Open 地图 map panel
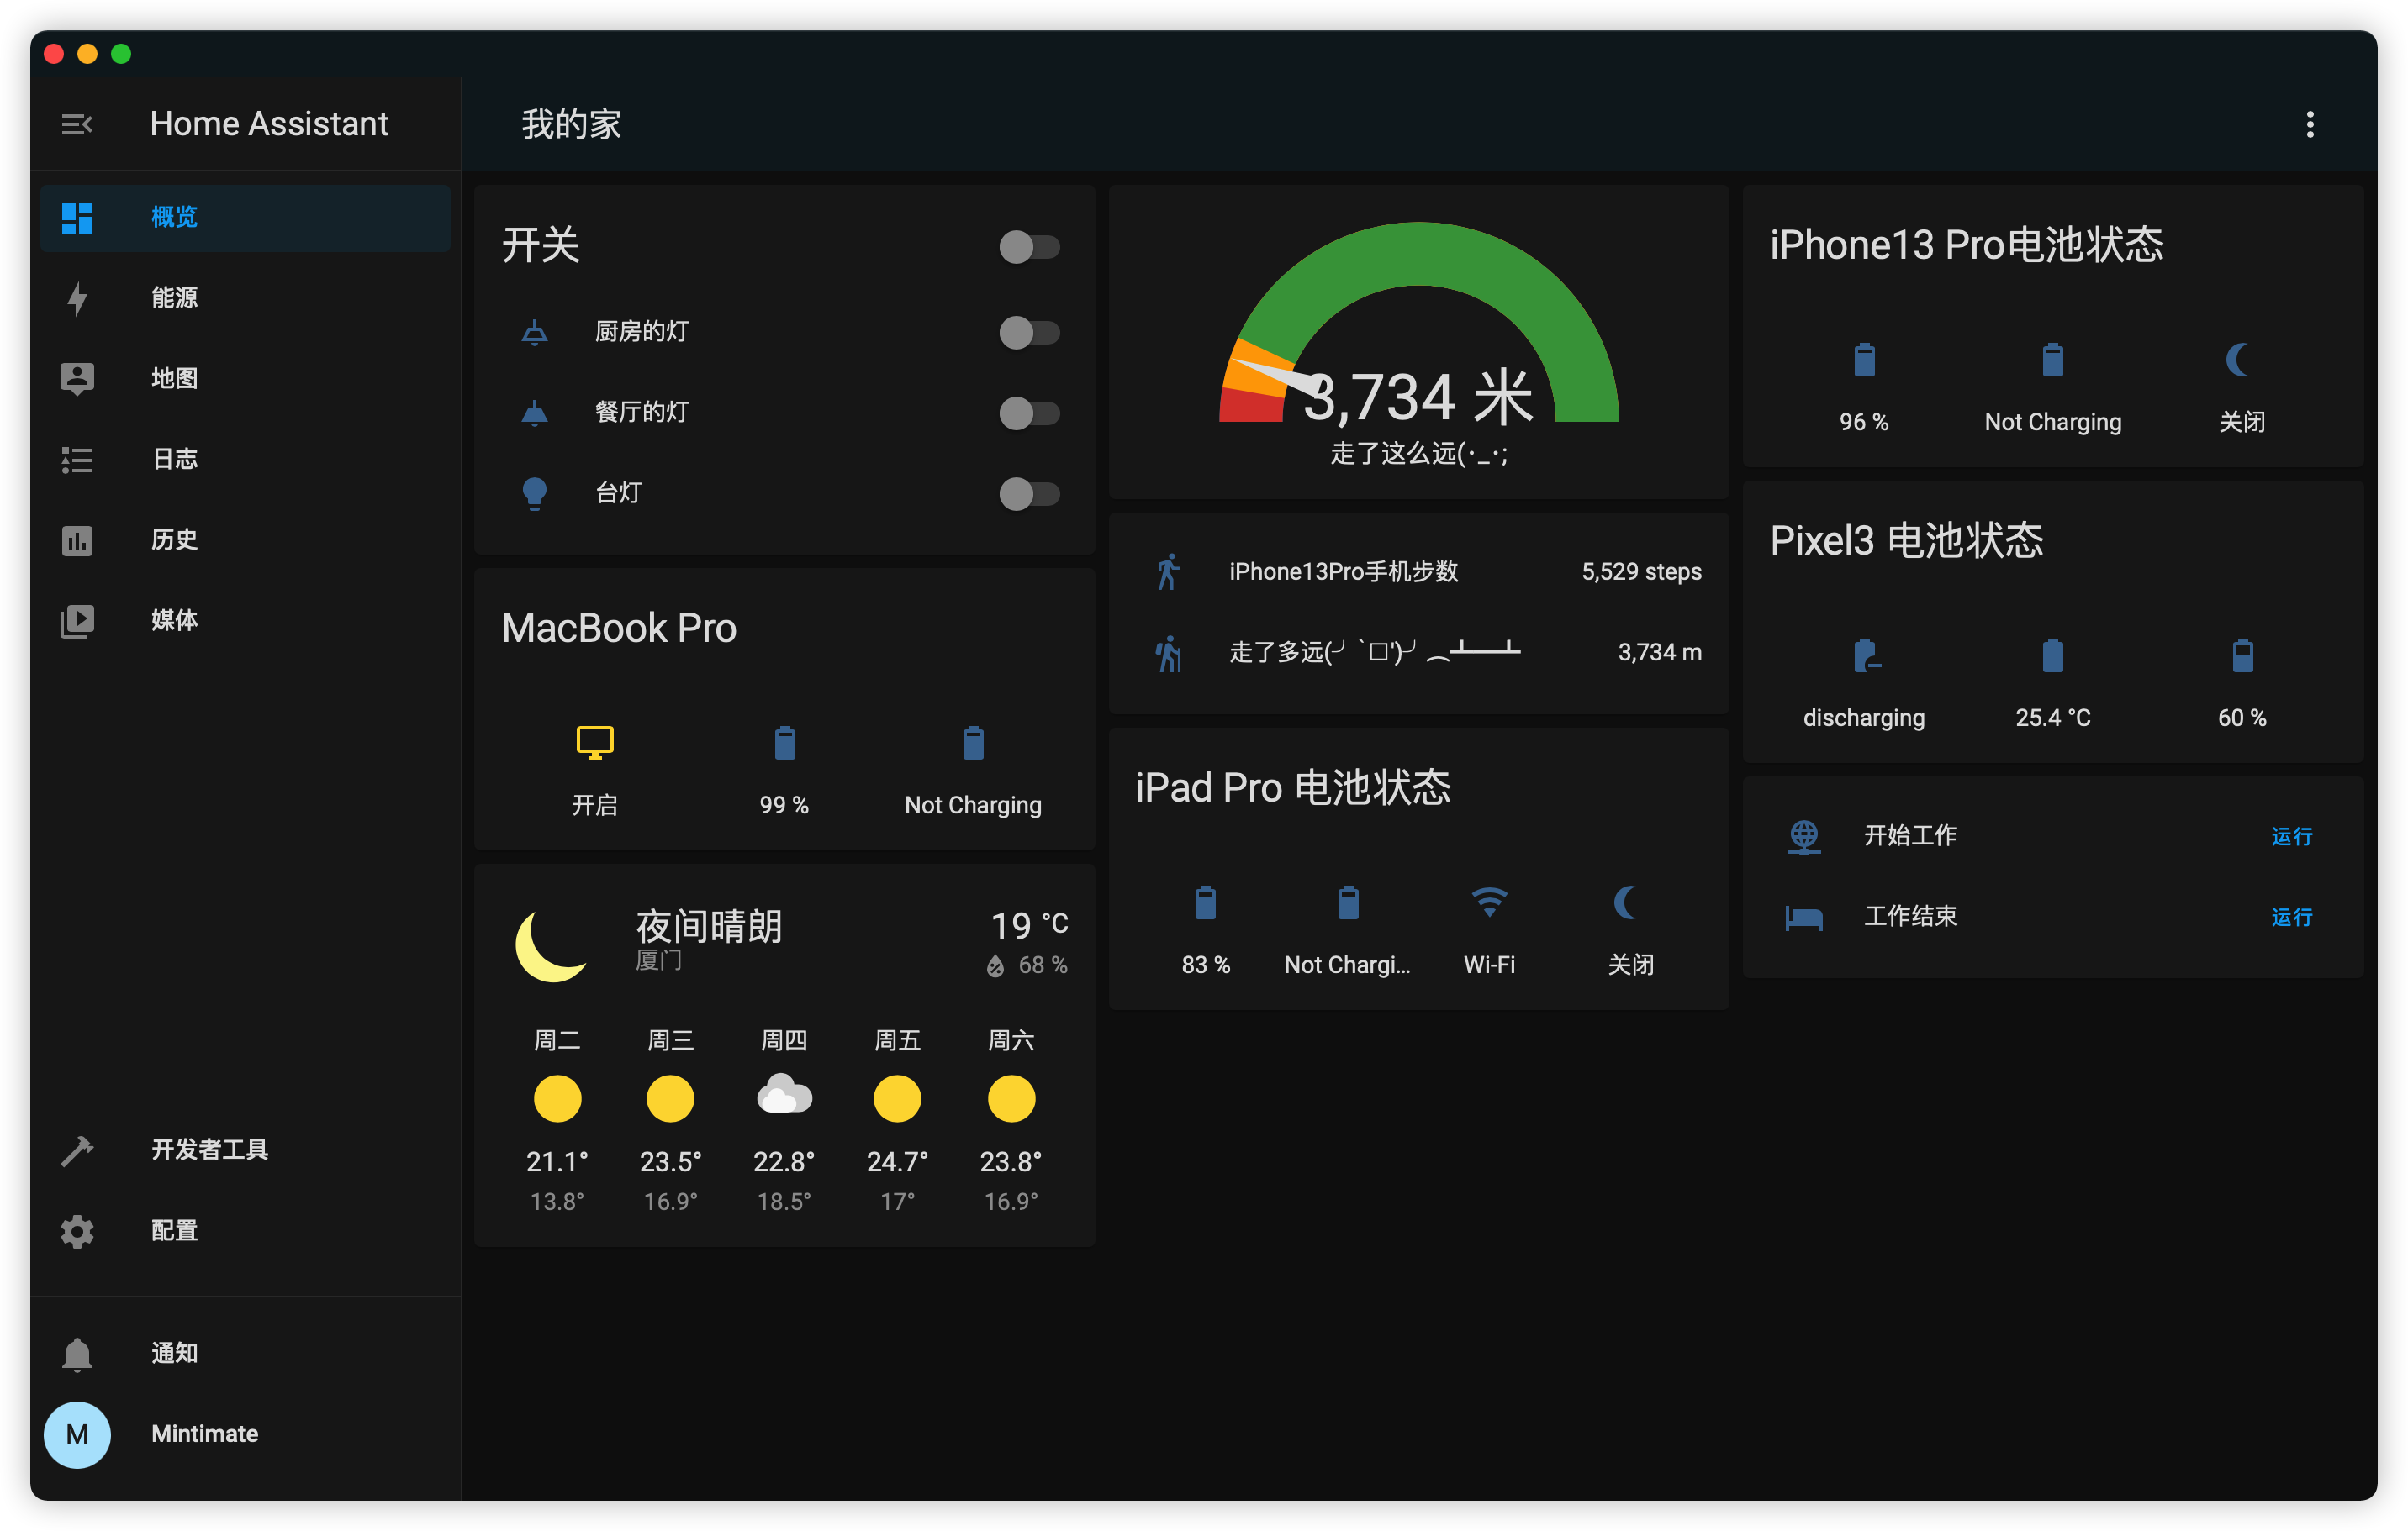 [245, 378]
